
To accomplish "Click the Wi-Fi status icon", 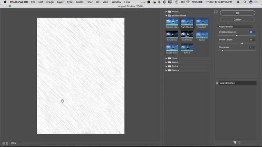I will [x=188, y=2].
